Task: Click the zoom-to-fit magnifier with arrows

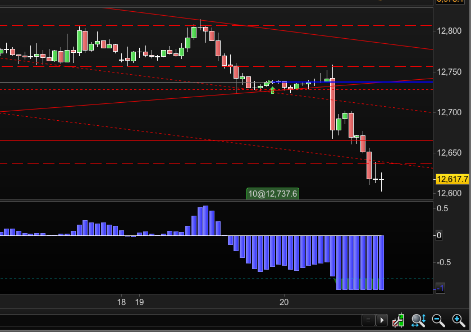Action: (418, 320)
